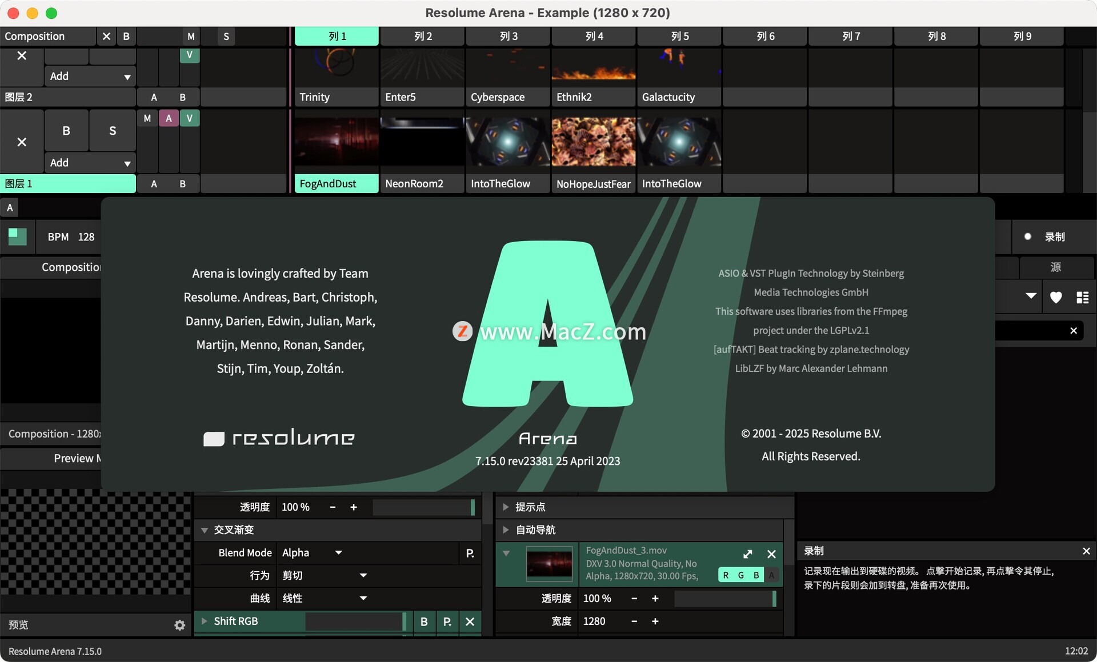This screenshot has width=1097, height=662.
Task: Open the 图层 1 Add blend dropdown
Action: [x=90, y=163]
